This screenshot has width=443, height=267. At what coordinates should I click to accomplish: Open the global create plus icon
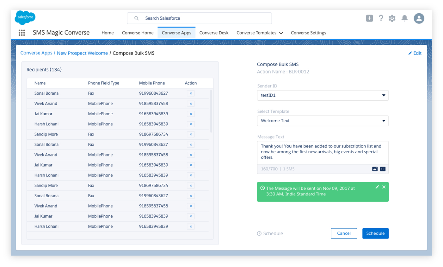click(369, 18)
